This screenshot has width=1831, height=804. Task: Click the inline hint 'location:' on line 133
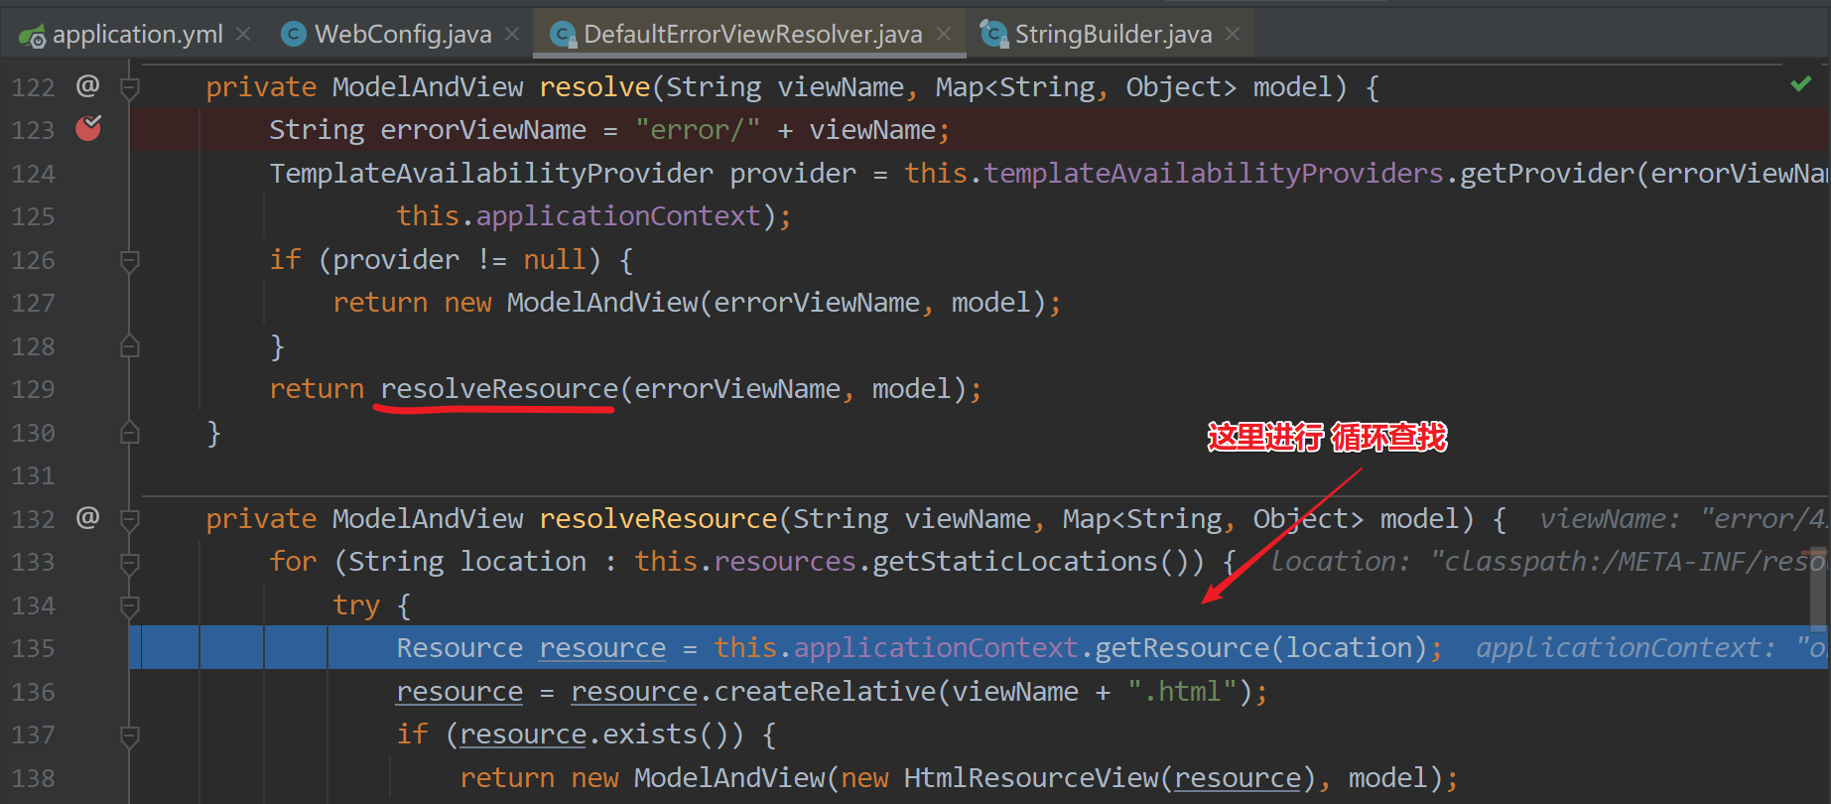coord(1340,562)
